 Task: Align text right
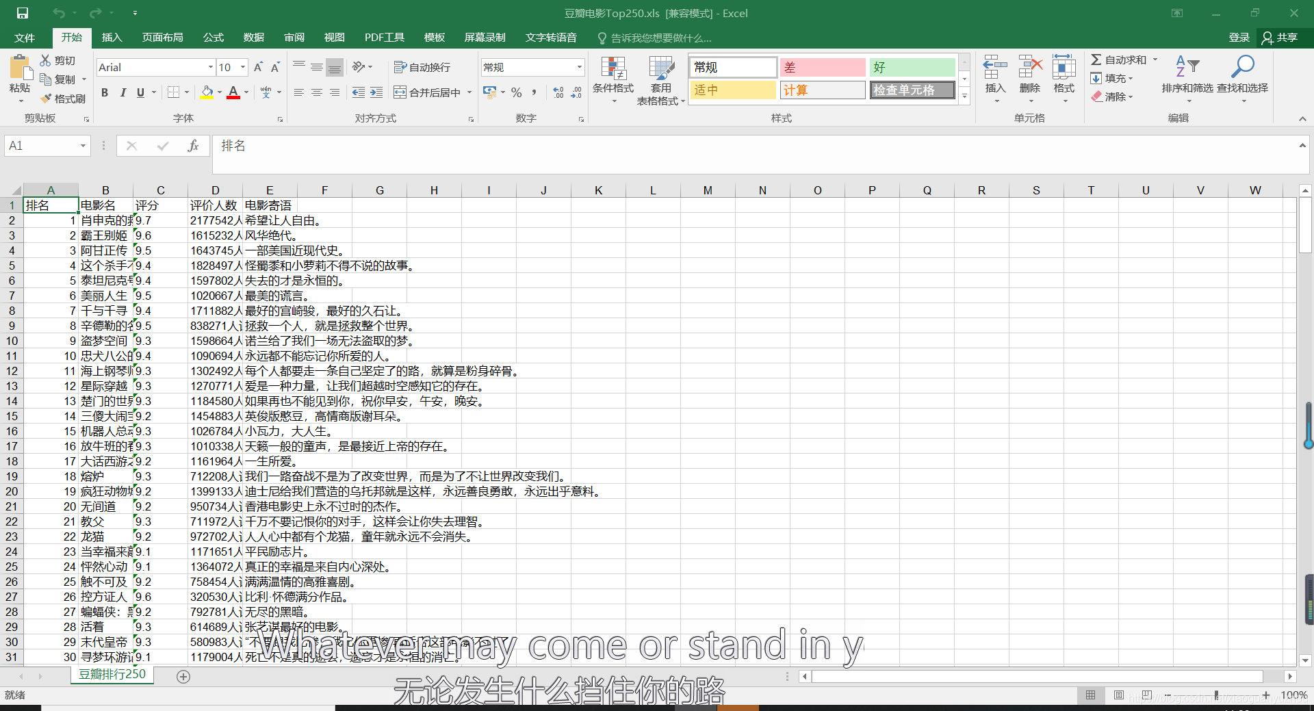click(335, 92)
